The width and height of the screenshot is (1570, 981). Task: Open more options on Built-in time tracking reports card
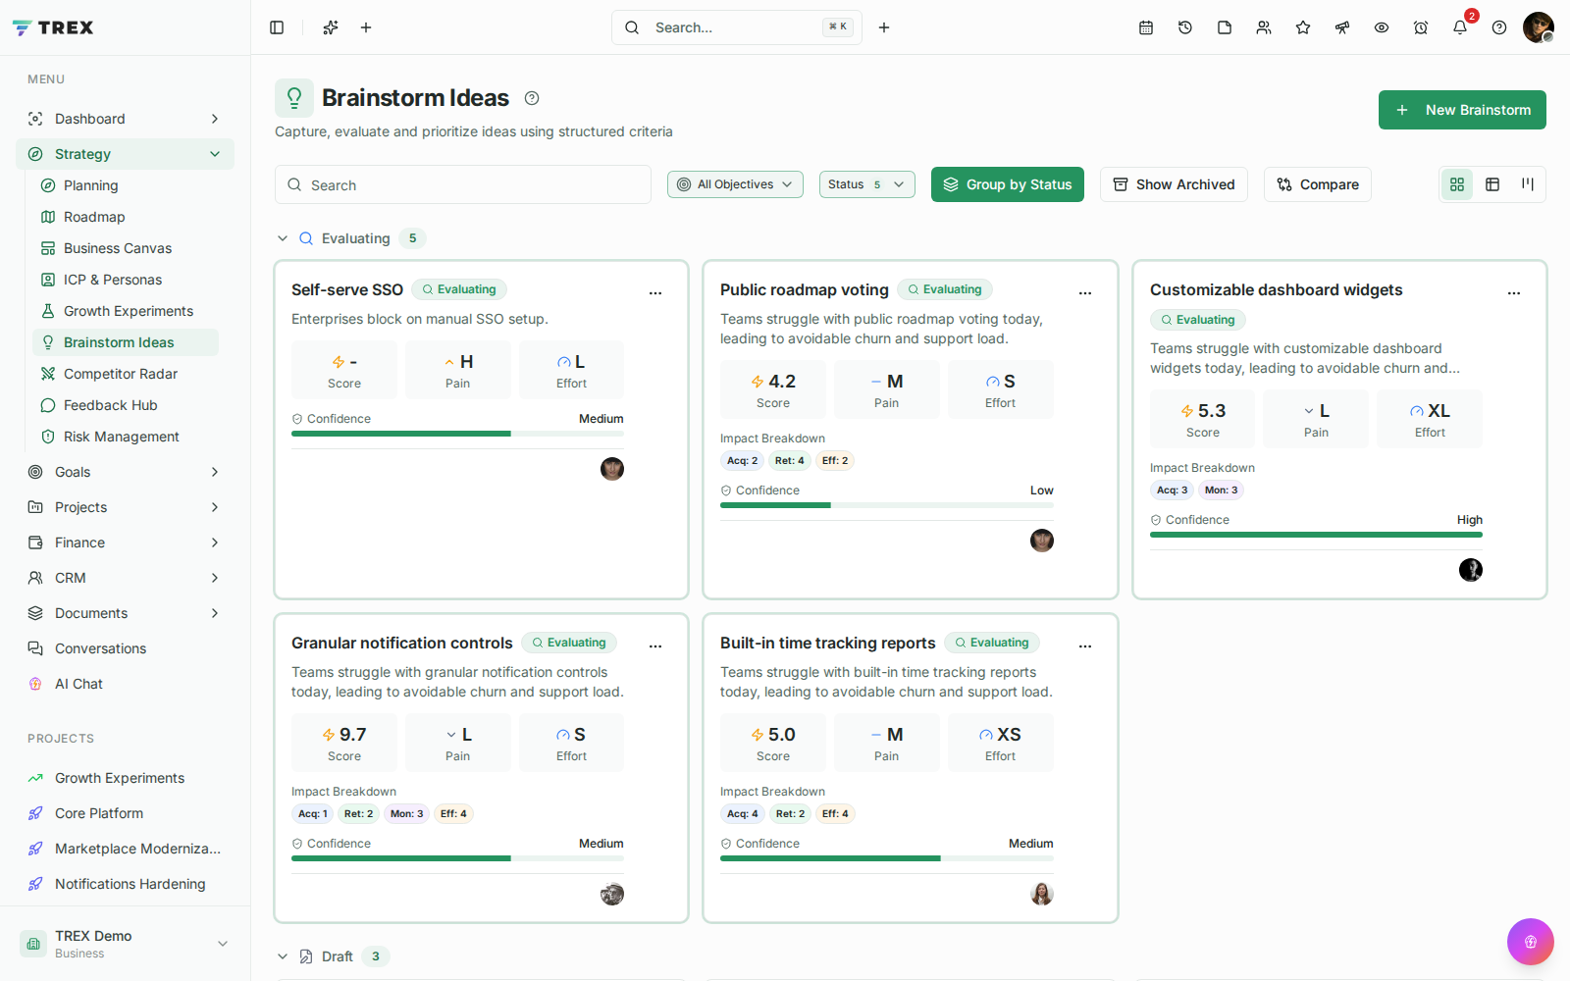(x=1085, y=645)
